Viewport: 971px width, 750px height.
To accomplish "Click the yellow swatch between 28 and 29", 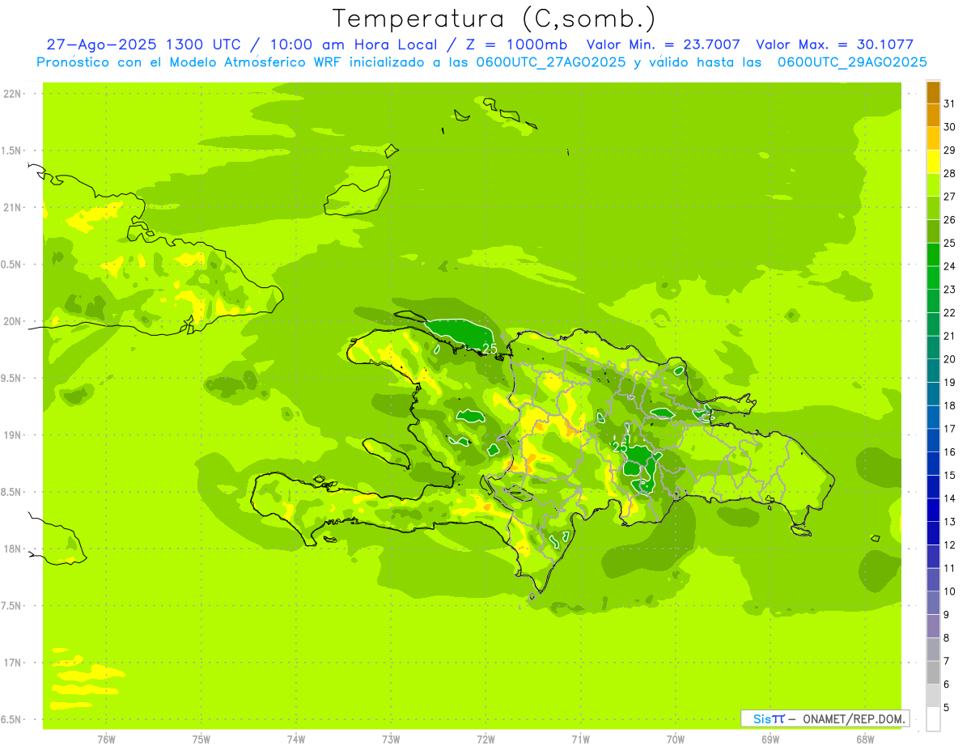I will 933,162.
